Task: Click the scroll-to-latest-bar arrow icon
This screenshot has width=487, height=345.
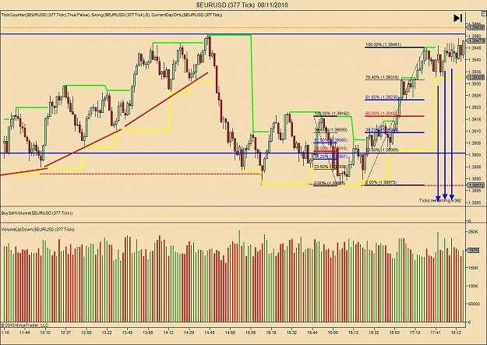Action: point(458,18)
